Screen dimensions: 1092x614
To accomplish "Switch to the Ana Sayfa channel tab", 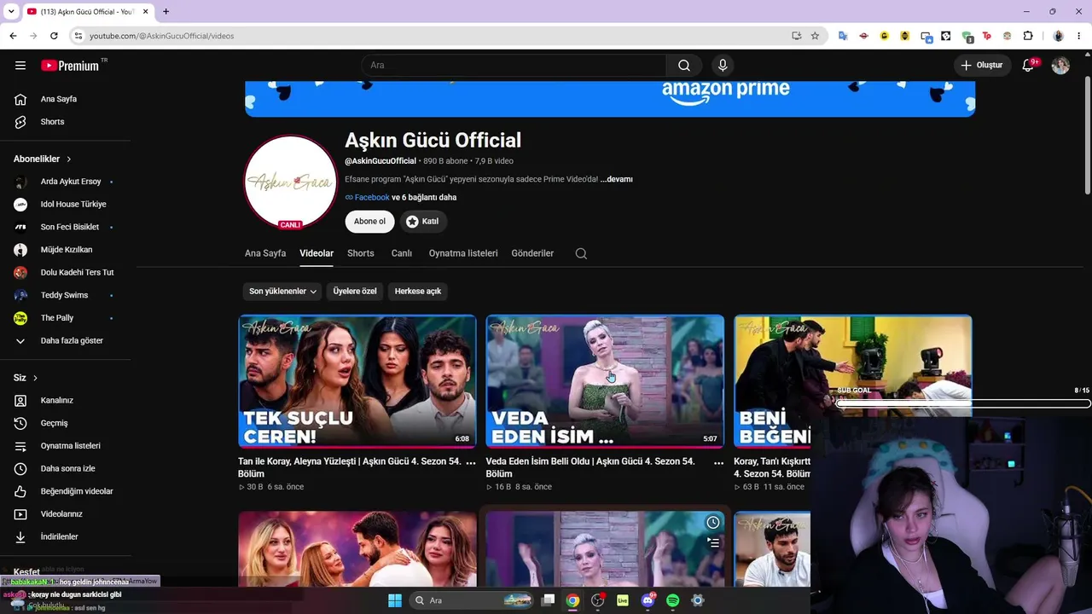I will [265, 253].
